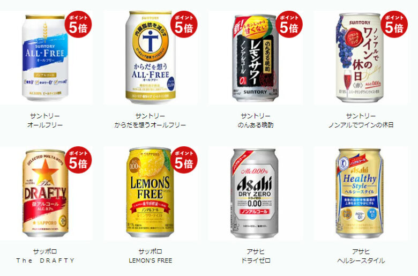Viewport: 418px width, 276px height.
Task: Open the サントリー オールフリー product link
Action: 45,121
